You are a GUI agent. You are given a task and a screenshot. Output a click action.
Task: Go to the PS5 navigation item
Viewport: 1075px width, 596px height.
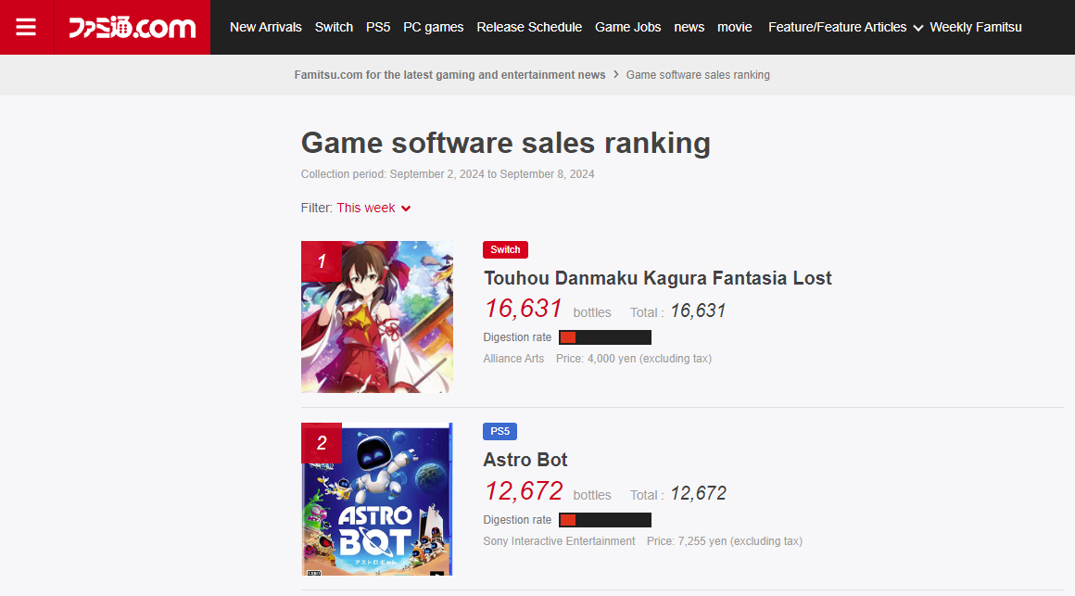378,28
